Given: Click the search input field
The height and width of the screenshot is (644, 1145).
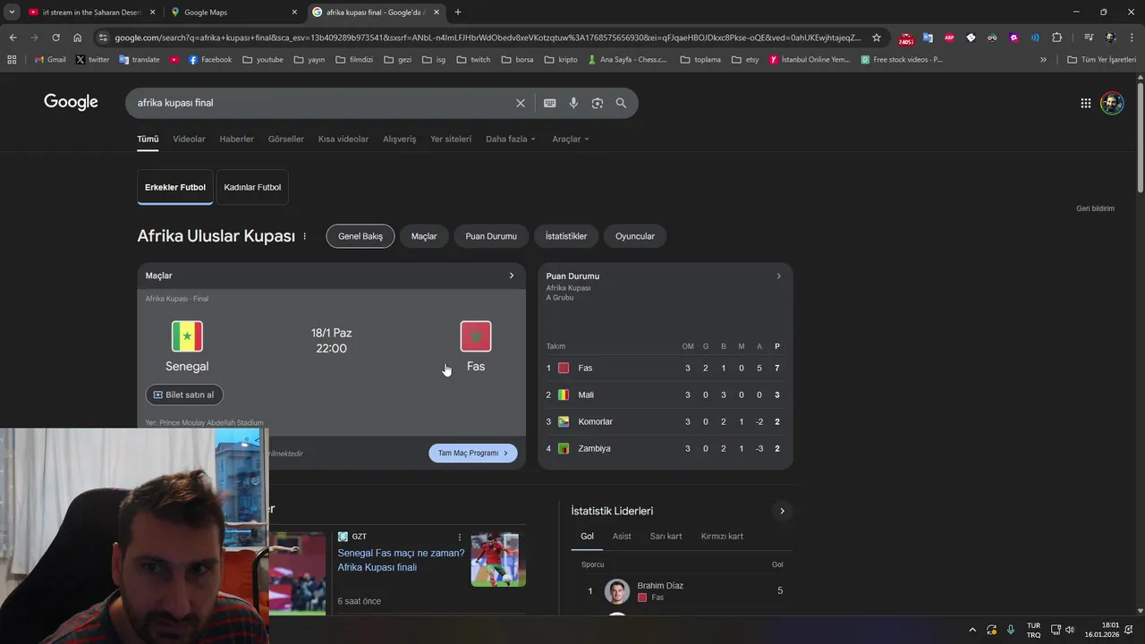Looking at the screenshot, I should 322,103.
